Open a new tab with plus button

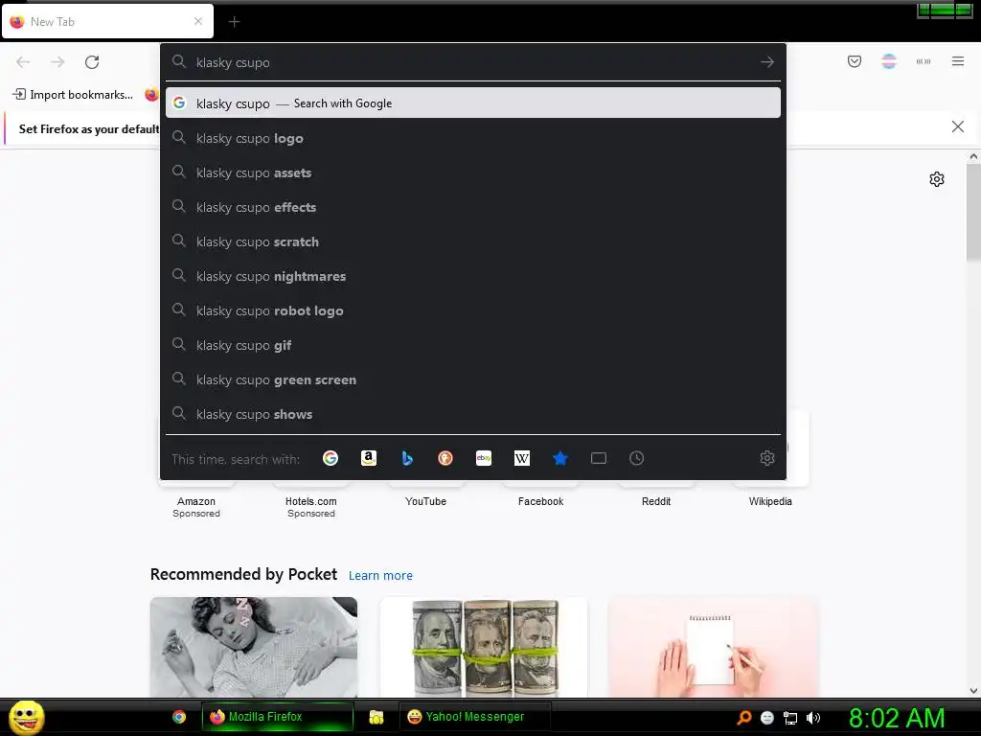pos(234,22)
